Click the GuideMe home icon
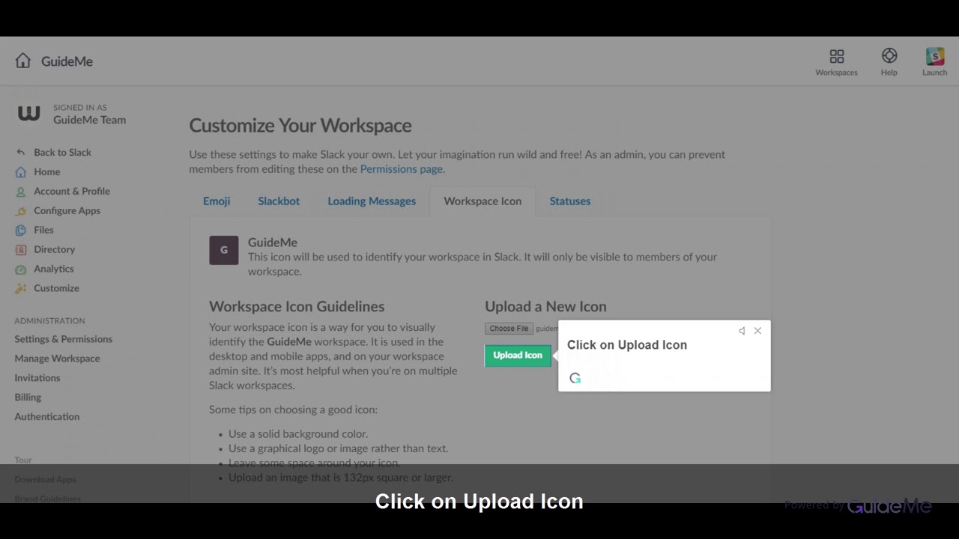 pos(22,61)
